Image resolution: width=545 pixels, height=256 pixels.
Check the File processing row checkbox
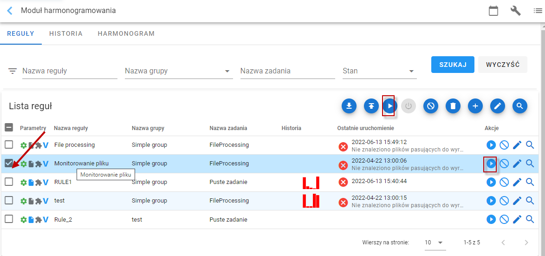[9, 144]
